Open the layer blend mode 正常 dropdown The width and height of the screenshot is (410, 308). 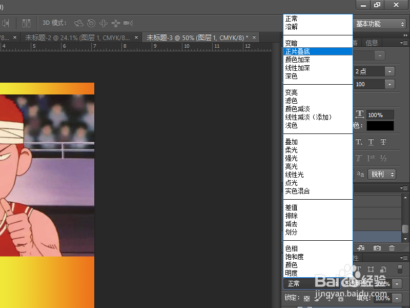pyautogui.click(x=311, y=284)
